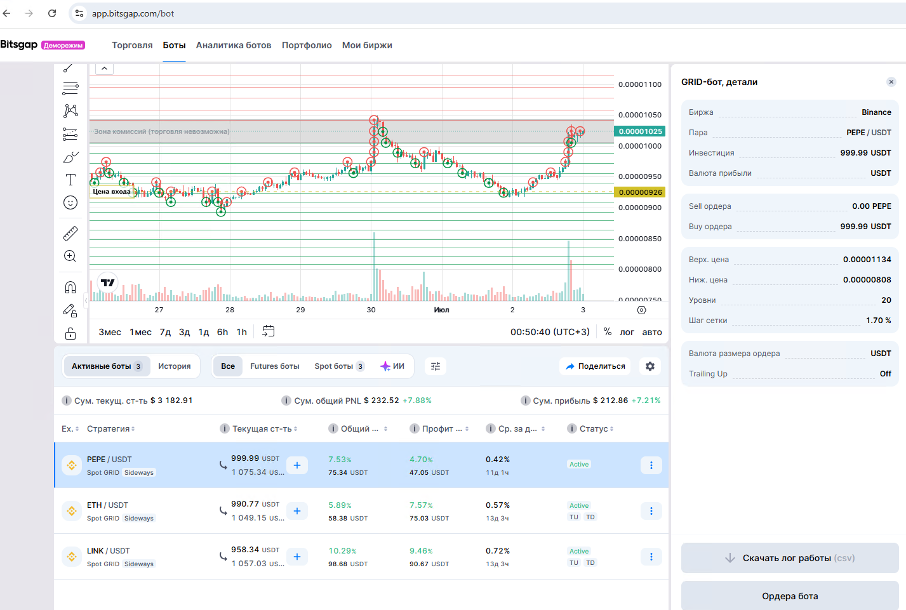
Task: Select the pattern drawing tool
Action: coord(70,111)
